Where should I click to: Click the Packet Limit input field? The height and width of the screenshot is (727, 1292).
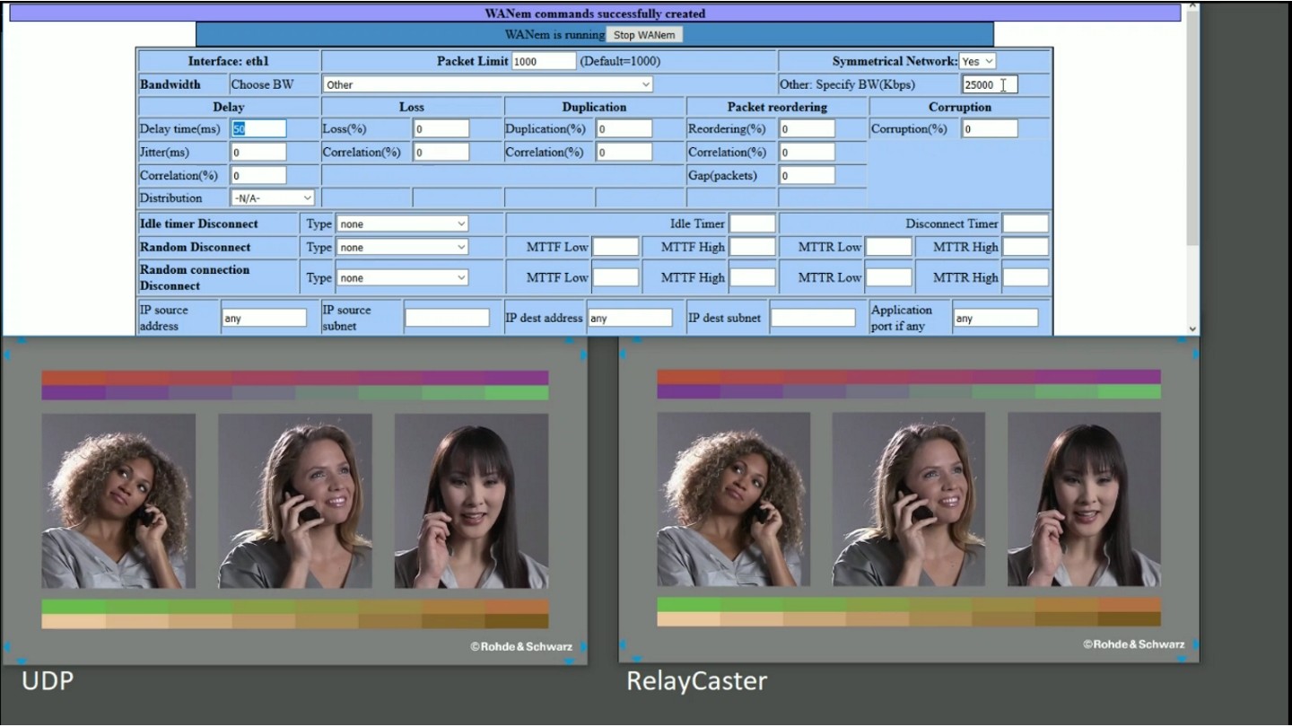[x=544, y=61]
